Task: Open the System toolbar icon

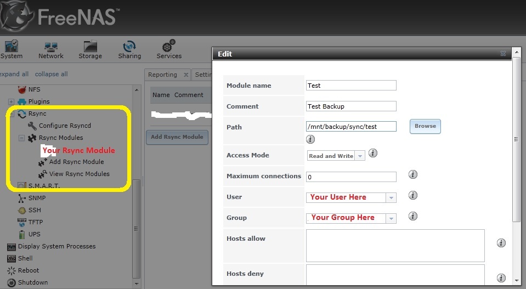Action: pyautogui.click(x=11, y=49)
